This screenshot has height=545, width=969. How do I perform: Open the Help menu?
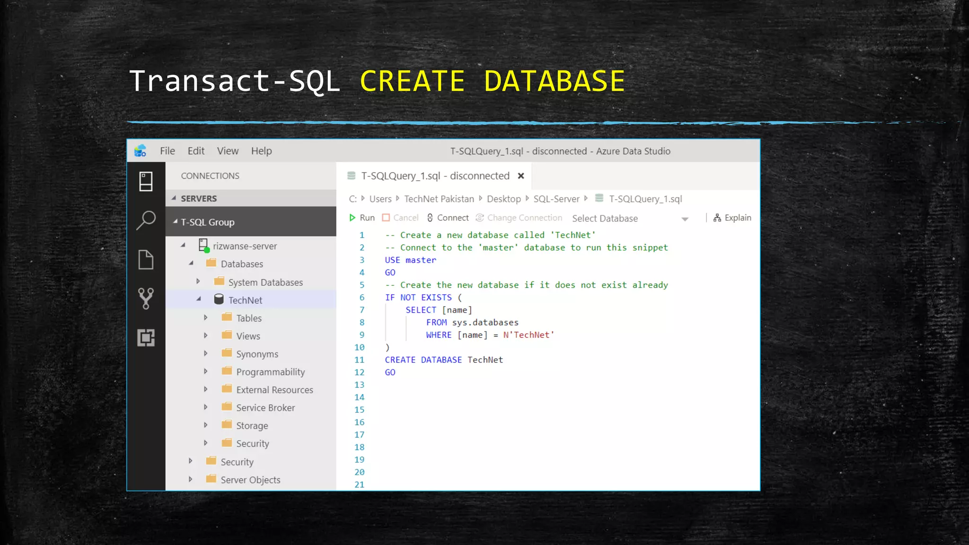point(261,151)
